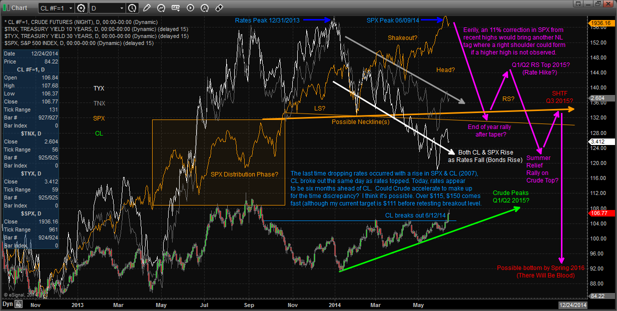Click the 12/24/2014 cursor date label

click(x=572, y=304)
